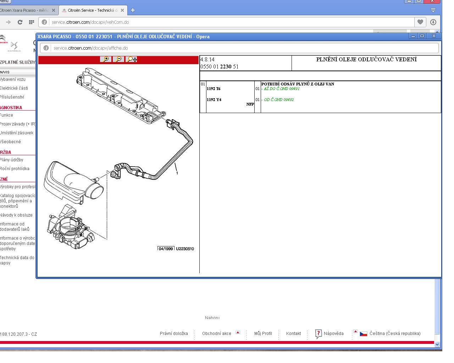
Task: Maximize the XSARA PICASSO popup window
Action: (x=422, y=36)
